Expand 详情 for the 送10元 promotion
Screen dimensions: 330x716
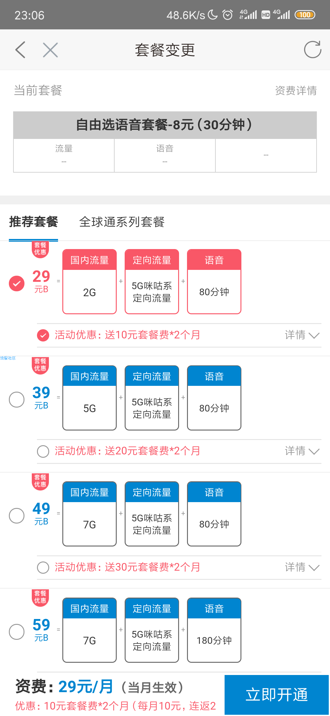pos(302,335)
